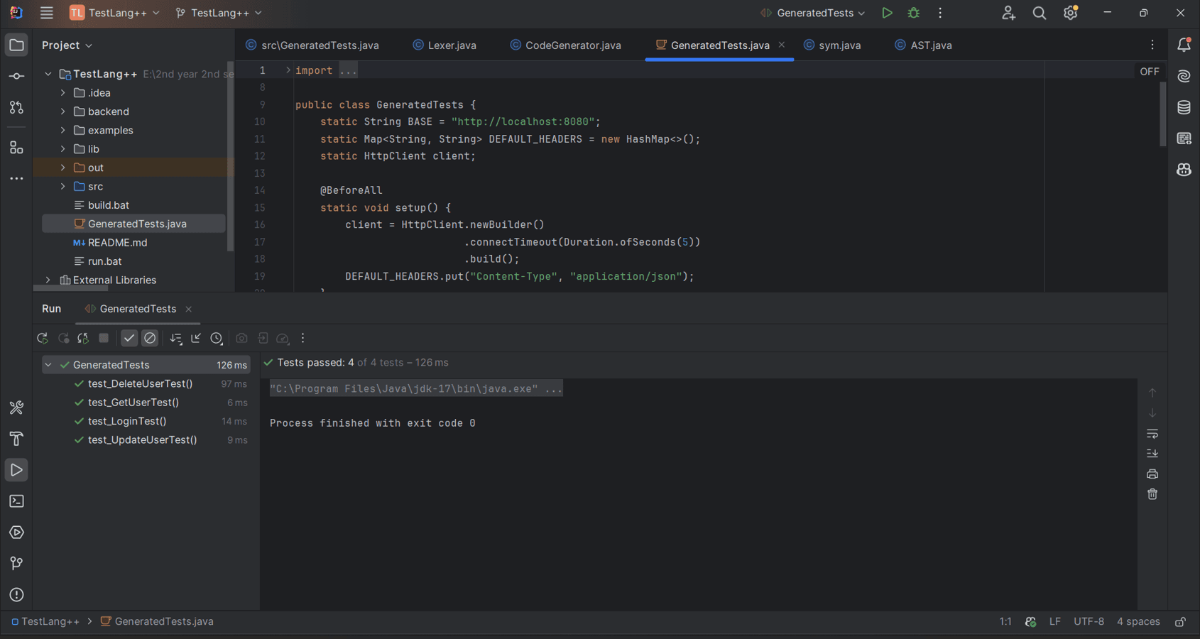Stop the running process square icon

pyautogui.click(x=104, y=339)
